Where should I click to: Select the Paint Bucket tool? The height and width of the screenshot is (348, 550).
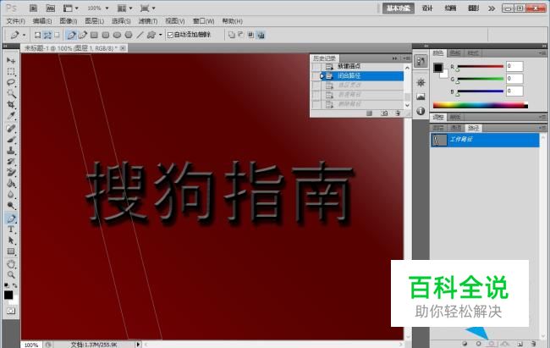tap(11, 183)
